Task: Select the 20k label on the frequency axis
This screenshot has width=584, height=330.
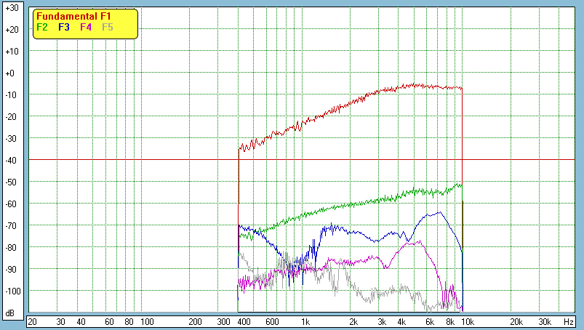Action: [516, 321]
